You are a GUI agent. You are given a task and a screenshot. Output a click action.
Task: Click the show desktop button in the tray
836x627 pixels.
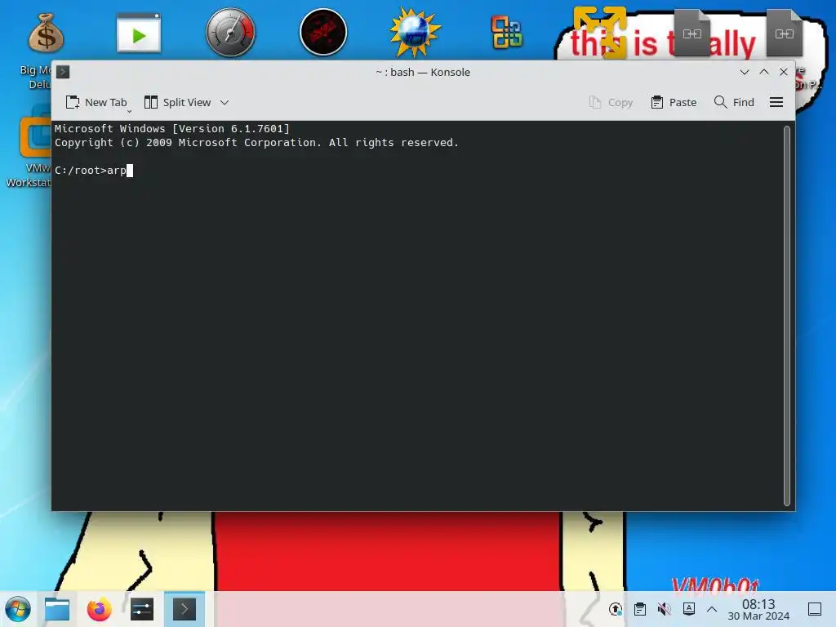click(x=815, y=609)
